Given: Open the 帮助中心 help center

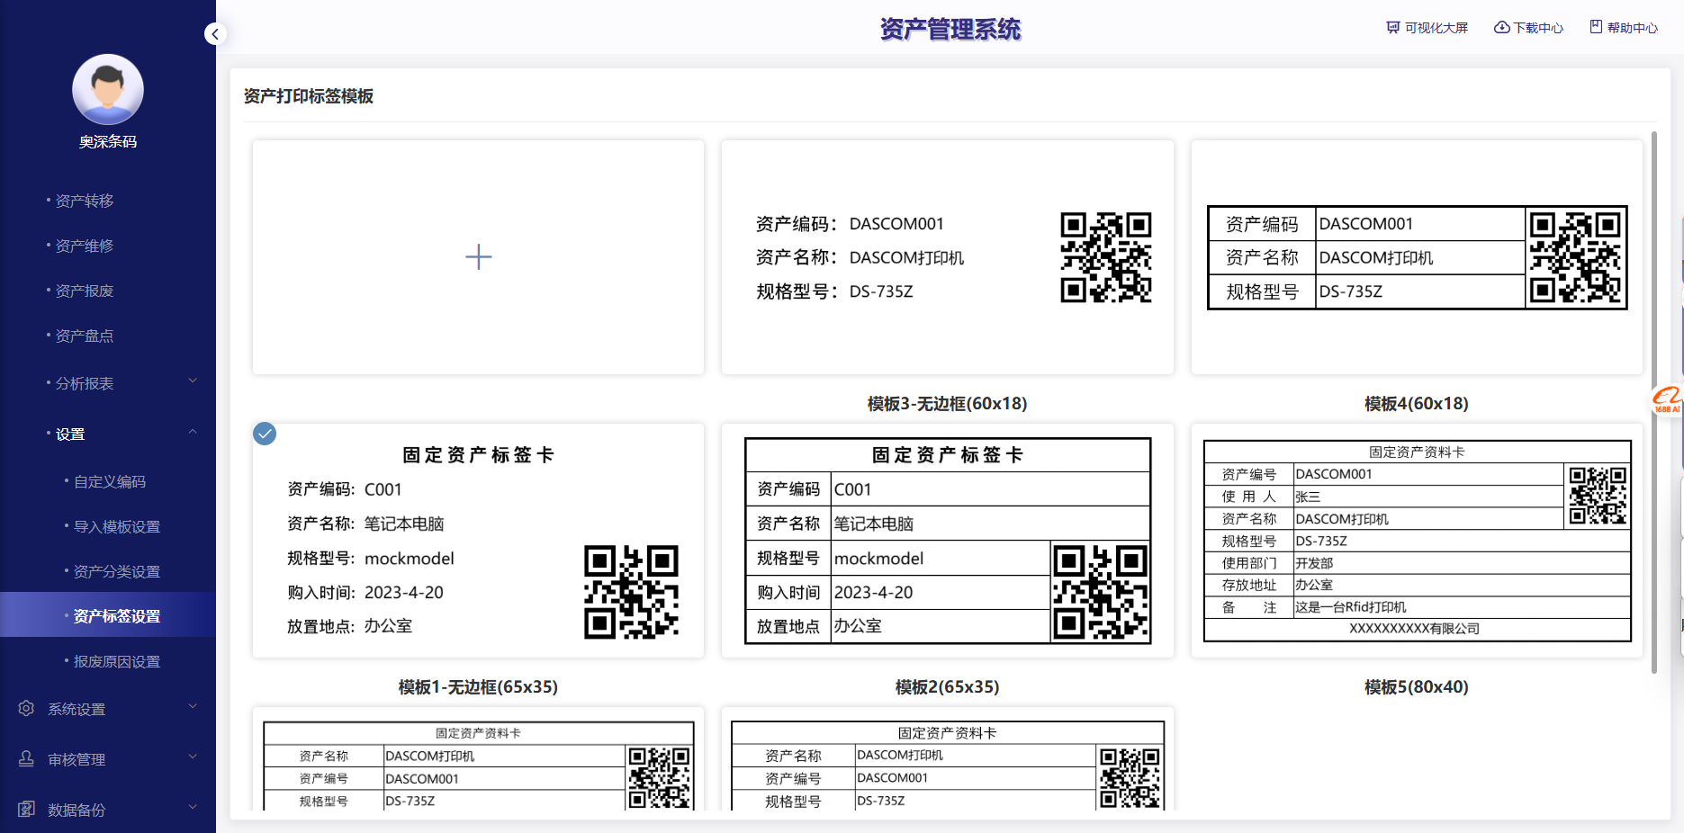Looking at the screenshot, I should pos(1624,28).
